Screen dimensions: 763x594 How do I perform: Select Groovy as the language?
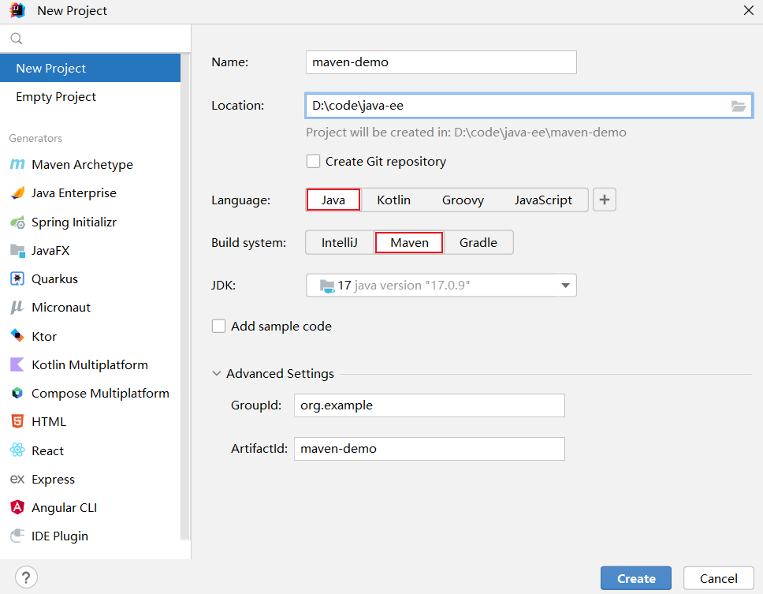tap(463, 200)
